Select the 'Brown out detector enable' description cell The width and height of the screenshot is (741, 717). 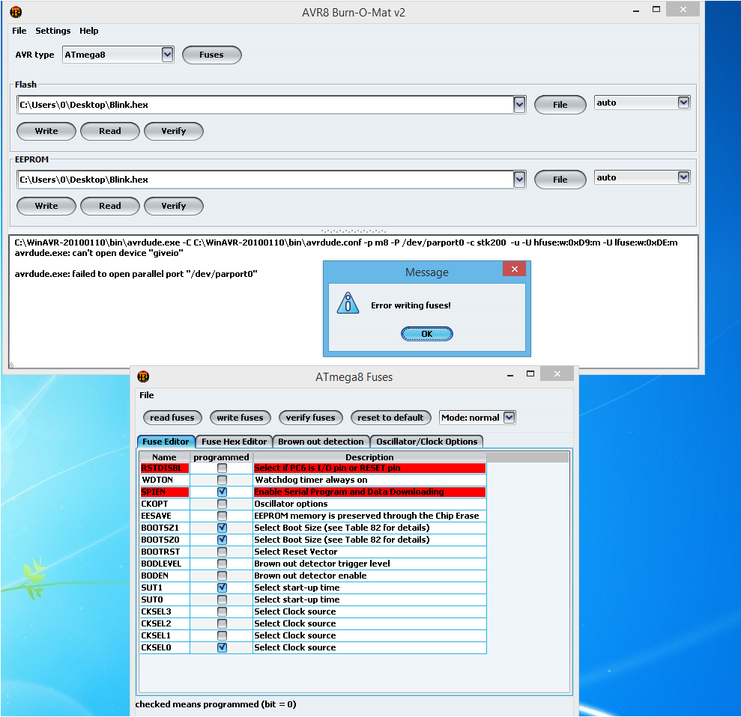coord(369,576)
